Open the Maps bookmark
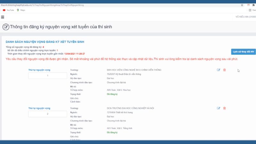The width and height of the screenshot is (256, 144). (x=21, y=10)
